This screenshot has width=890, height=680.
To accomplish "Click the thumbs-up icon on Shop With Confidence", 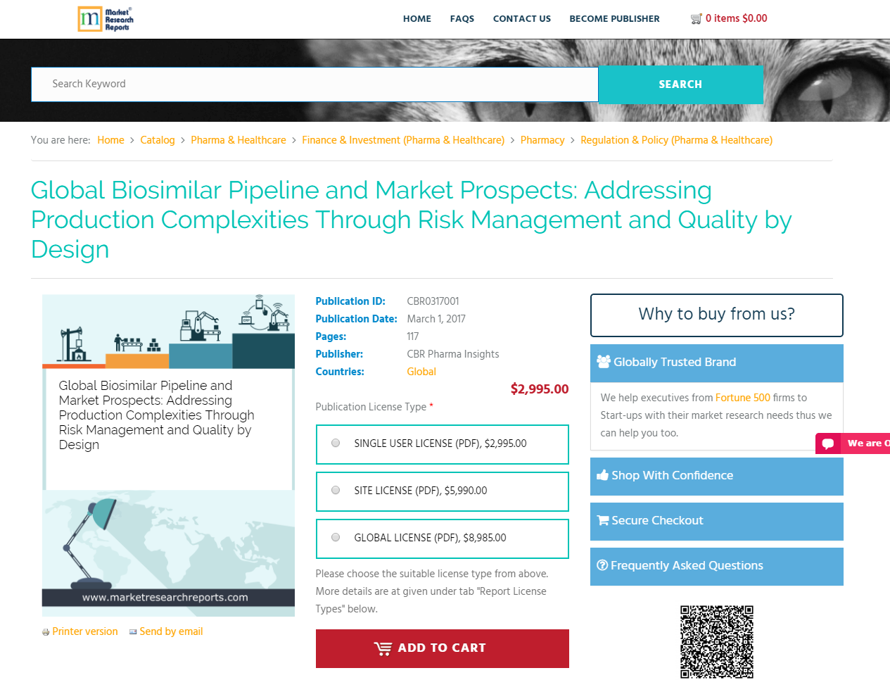I will 602,475.
